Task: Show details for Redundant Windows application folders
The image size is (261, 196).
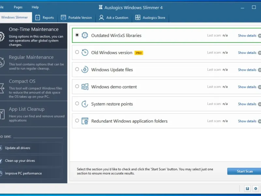Action: pyautogui.click(x=247, y=121)
